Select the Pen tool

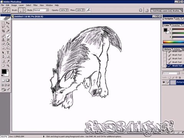tap(3, 56)
